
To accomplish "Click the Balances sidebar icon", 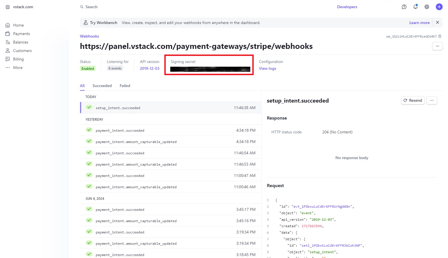I will 8,42.
